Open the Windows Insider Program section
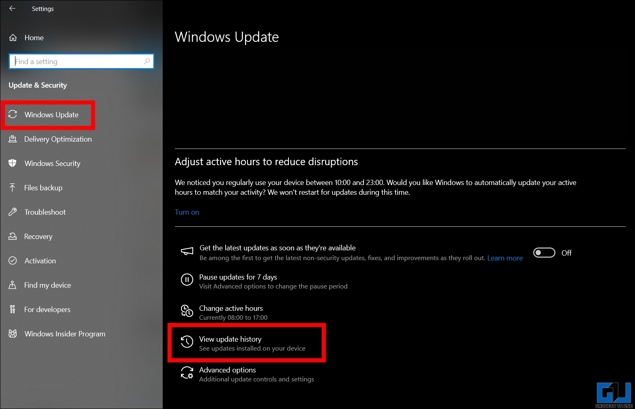This screenshot has width=635, height=409. [65, 334]
